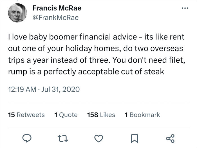Open the Francis McRae display name
The width and height of the screenshot is (197, 148).
pos(57,8)
